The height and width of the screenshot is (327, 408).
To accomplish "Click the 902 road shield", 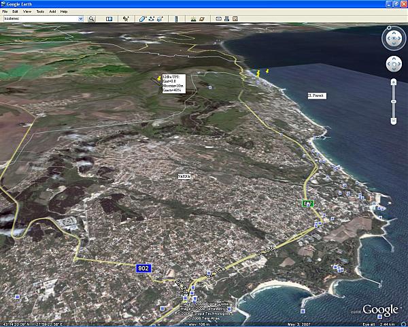I will point(143,268).
